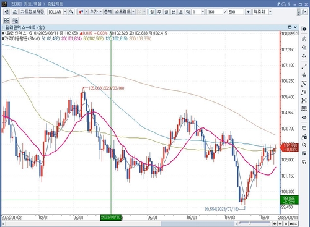The width and height of the screenshot is (310, 227).
Task: Click the list legend icon in right sidebar
Action: click(304, 92)
